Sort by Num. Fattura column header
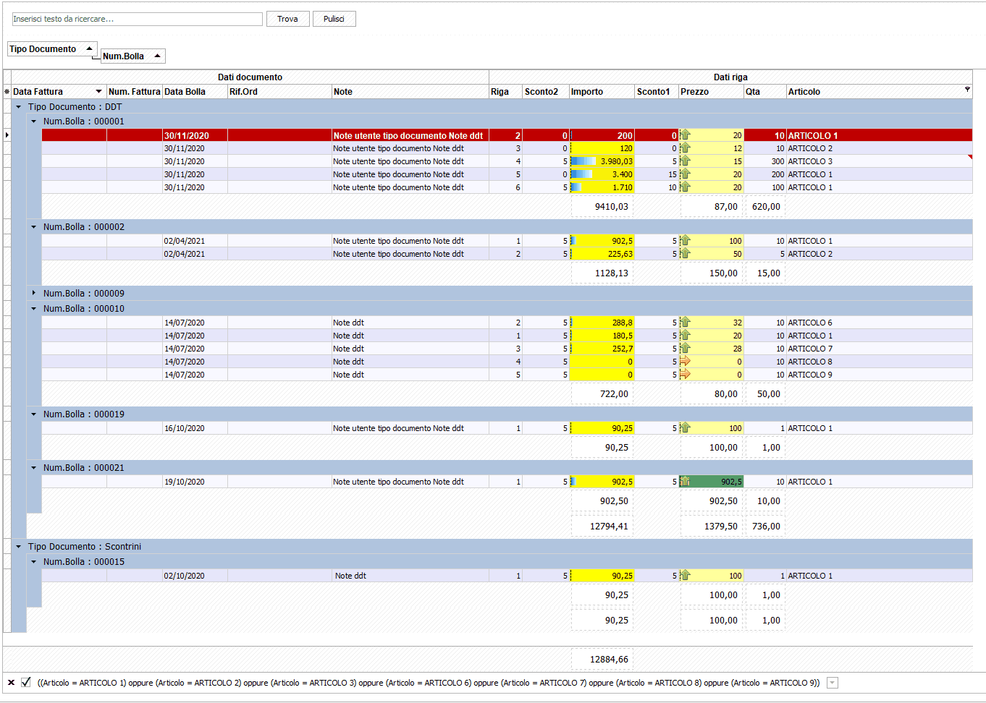 134,92
